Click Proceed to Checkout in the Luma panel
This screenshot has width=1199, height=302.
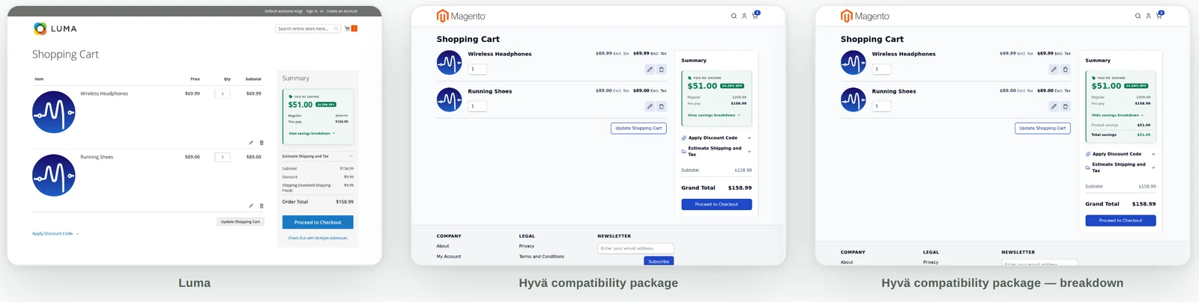coord(318,222)
